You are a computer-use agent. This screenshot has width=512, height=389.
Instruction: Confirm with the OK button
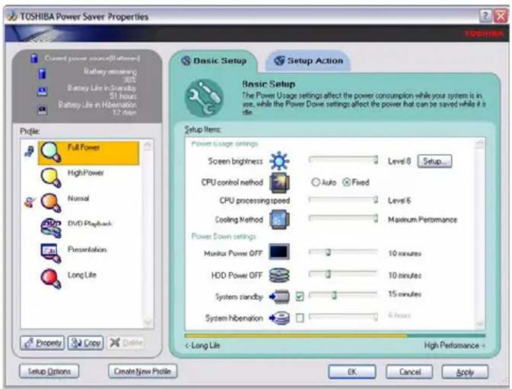tap(352, 372)
